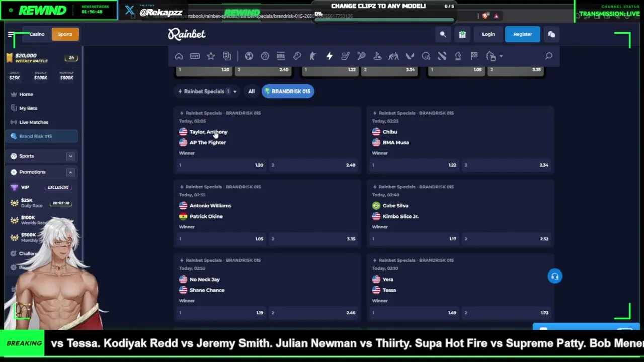Select the ice hockey sport icon
Screen dimensions: 644x362
pos(345,56)
